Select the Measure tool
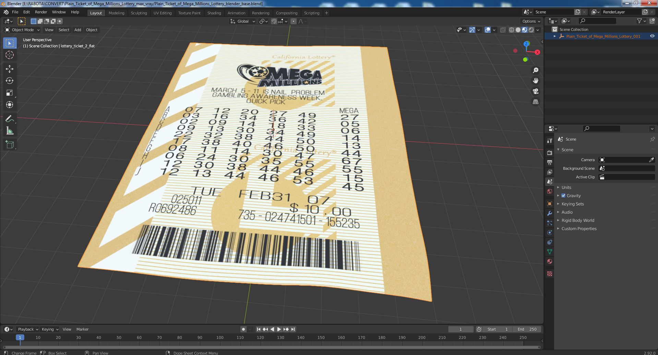Image resolution: width=658 pixels, height=355 pixels. coord(10,131)
